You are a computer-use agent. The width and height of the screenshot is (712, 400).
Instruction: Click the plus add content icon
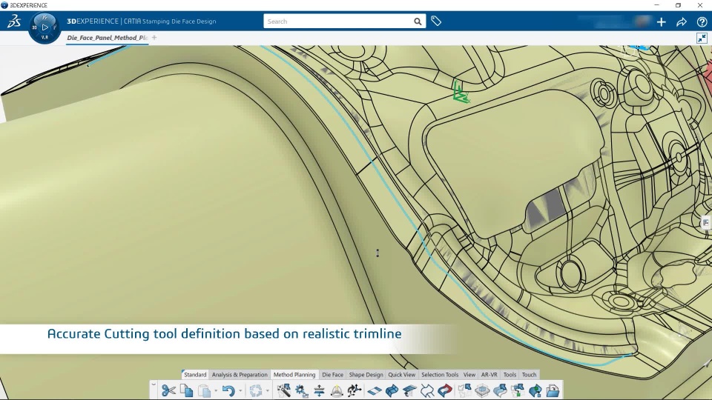click(x=661, y=21)
